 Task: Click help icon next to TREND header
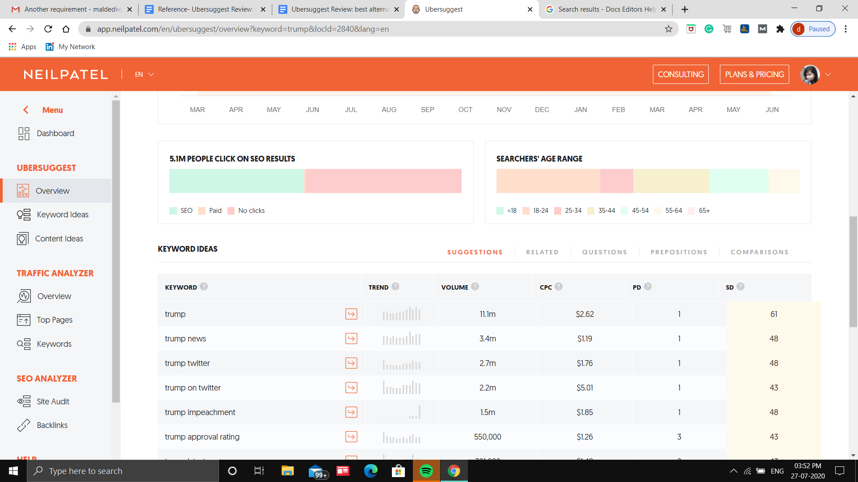pyautogui.click(x=395, y=287)
